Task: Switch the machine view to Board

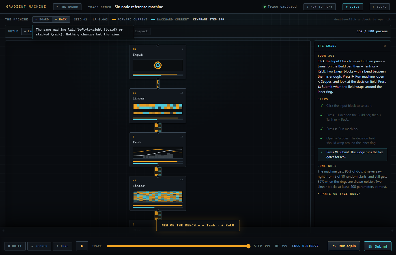Action: click(42, 20)
